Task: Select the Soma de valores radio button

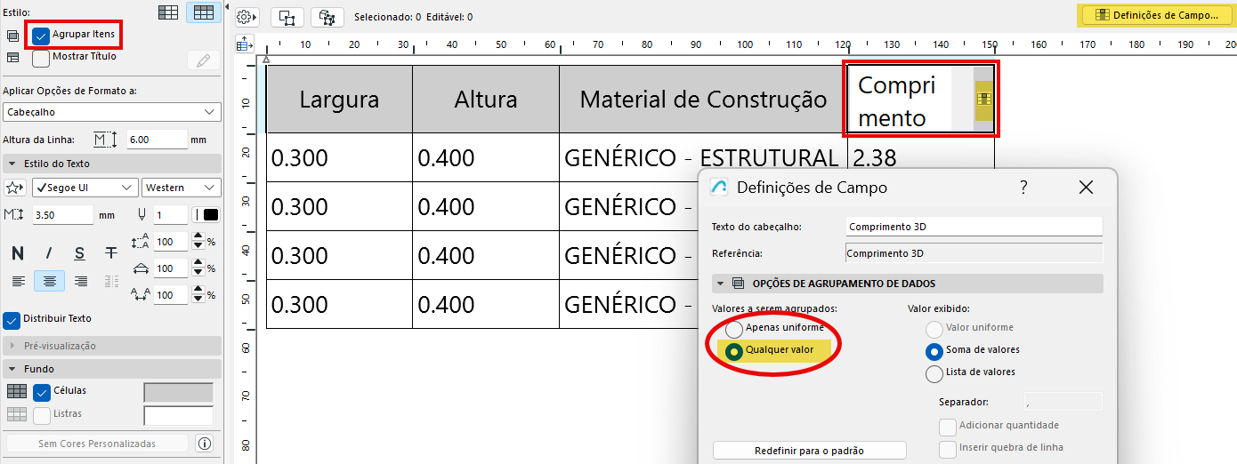Action: click(x=934, y=351)
